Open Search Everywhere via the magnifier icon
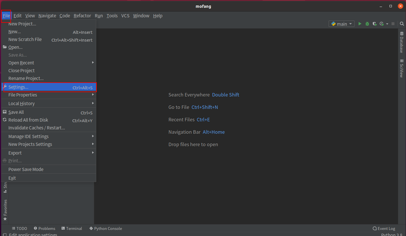This screenshot has height=236, width=406. 402,24
